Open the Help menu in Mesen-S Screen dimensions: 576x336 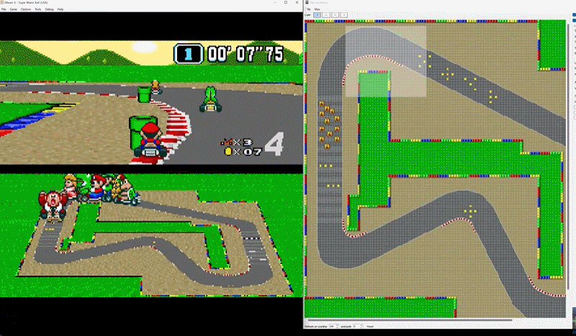(60, 9)
